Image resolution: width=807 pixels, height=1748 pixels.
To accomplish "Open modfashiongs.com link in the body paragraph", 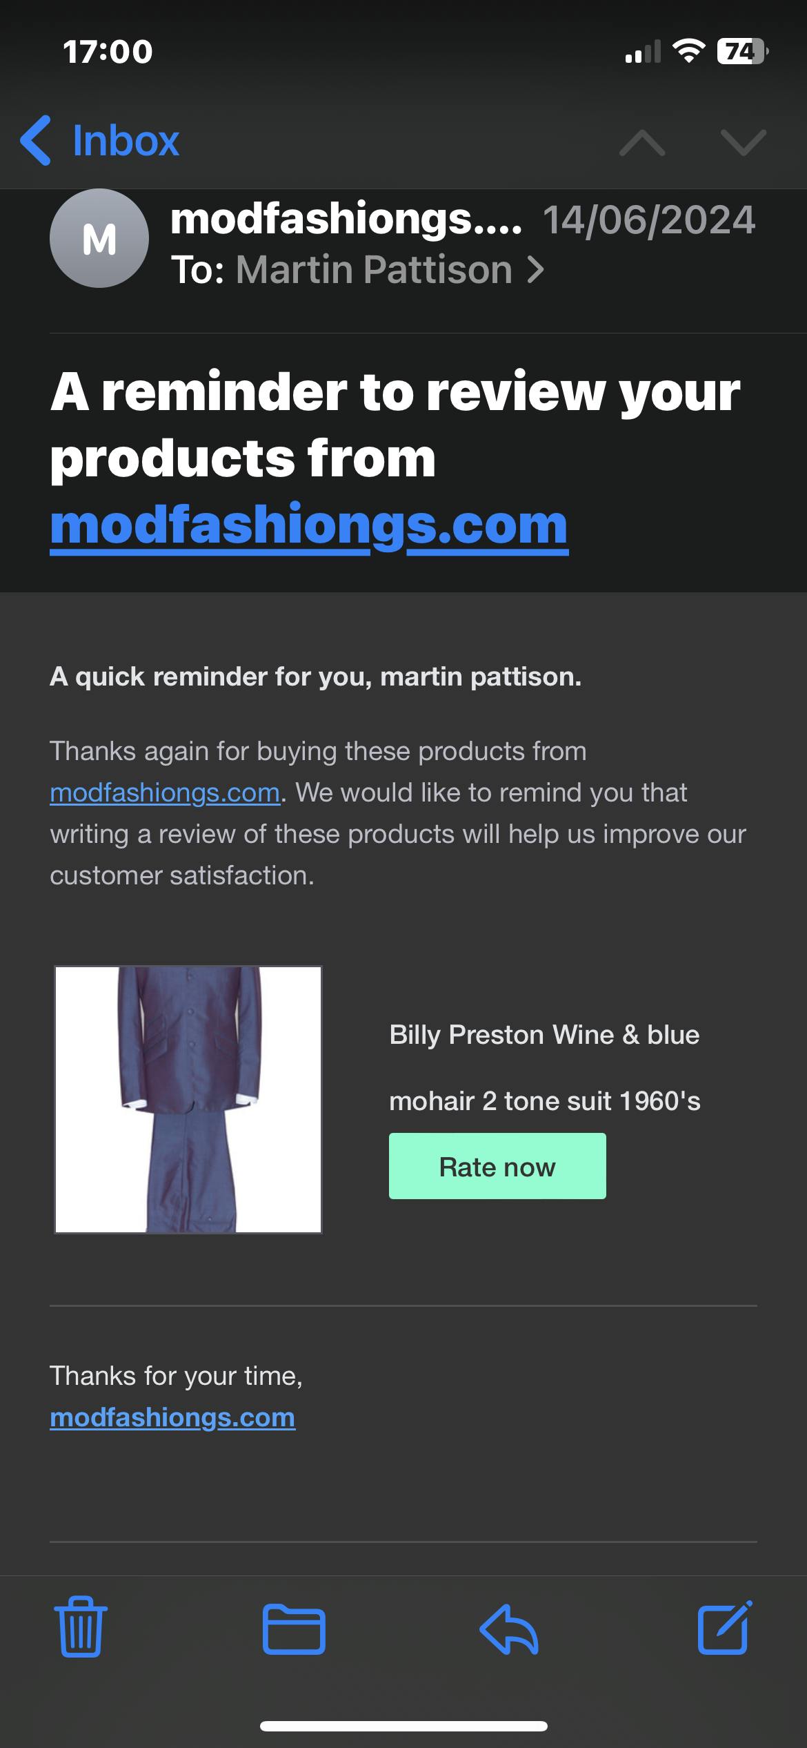I will pyautogui.click(x=165, y=793).
